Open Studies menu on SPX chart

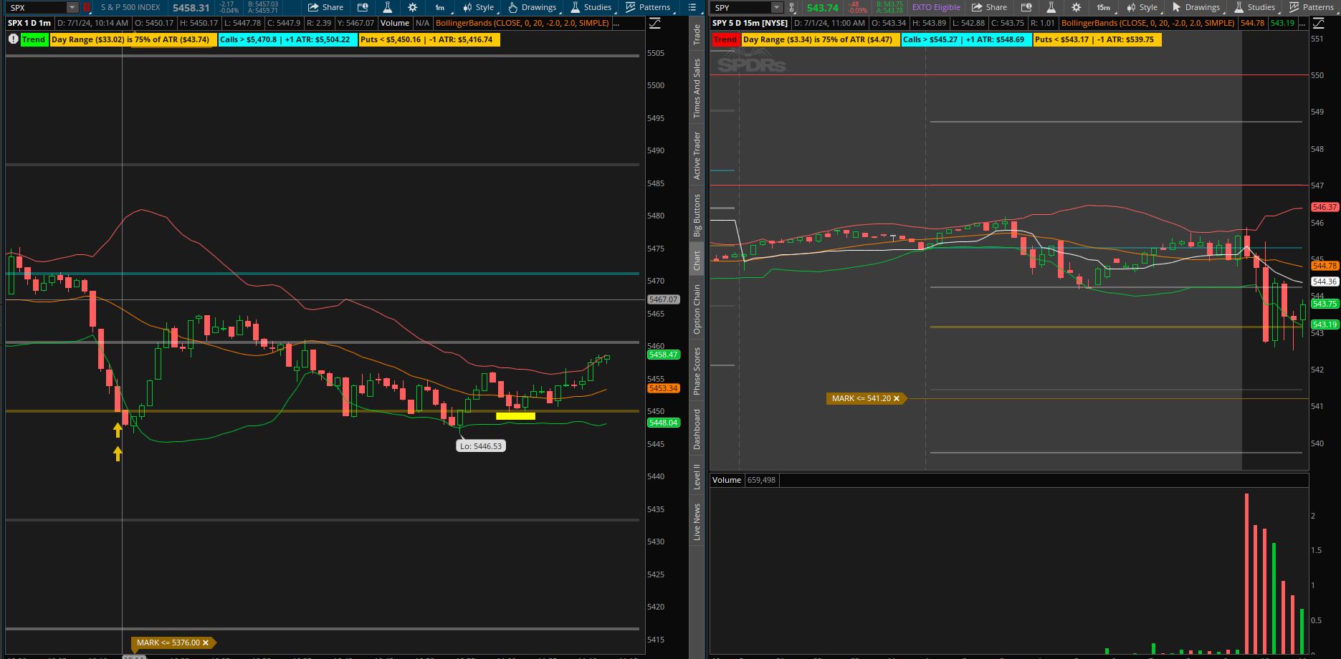tap(591, 7)
